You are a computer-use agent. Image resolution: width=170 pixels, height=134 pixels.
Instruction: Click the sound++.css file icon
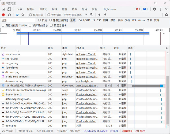3,54
